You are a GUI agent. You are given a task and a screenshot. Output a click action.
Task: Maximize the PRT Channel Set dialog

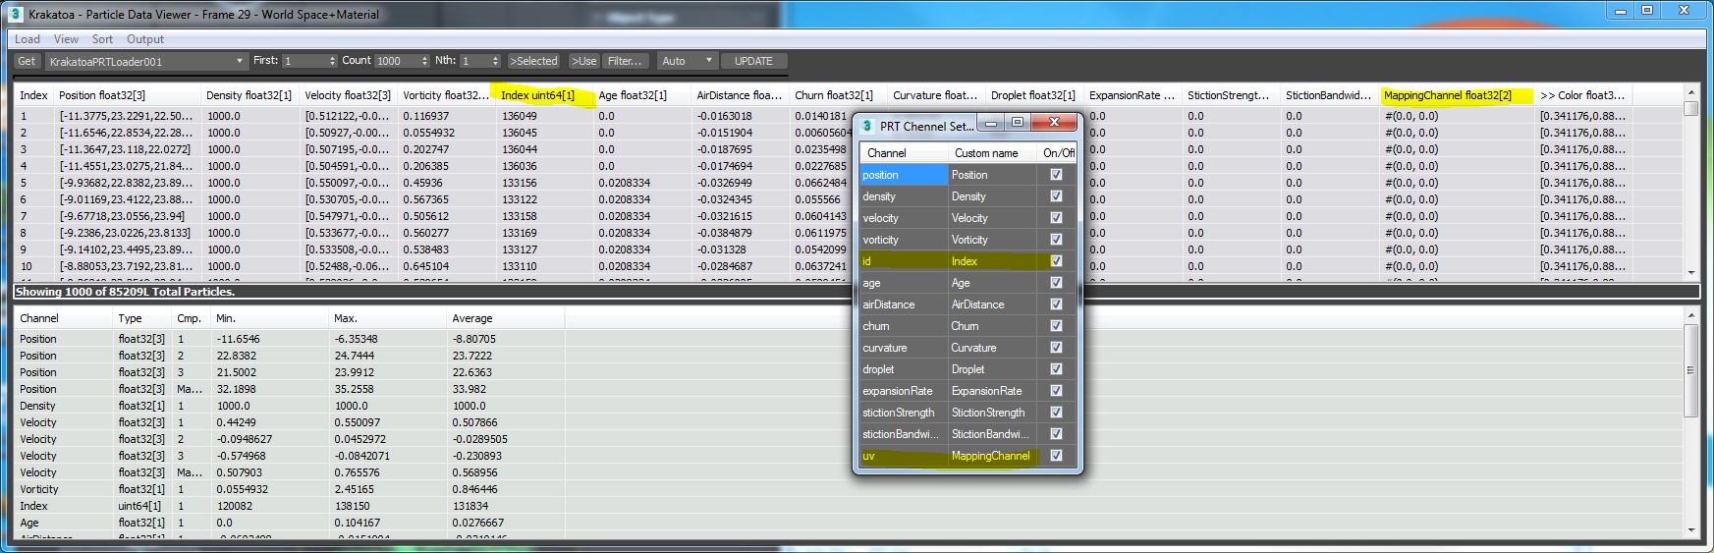[1018, 123]
